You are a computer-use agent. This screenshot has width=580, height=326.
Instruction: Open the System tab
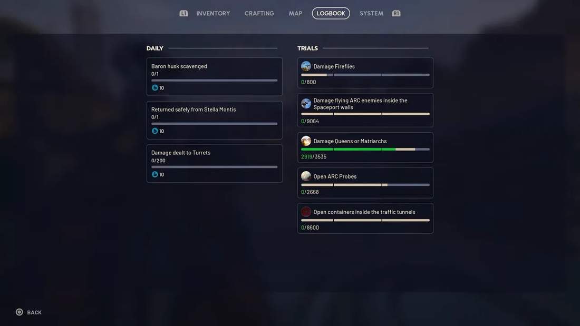[371, 13]
